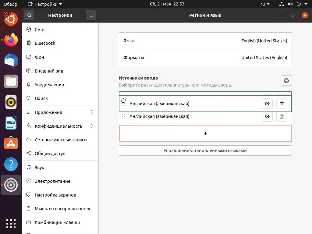Select Bluetooth in the settings sidebar
This screenshot has width=312, height=234.
point(45,43)
